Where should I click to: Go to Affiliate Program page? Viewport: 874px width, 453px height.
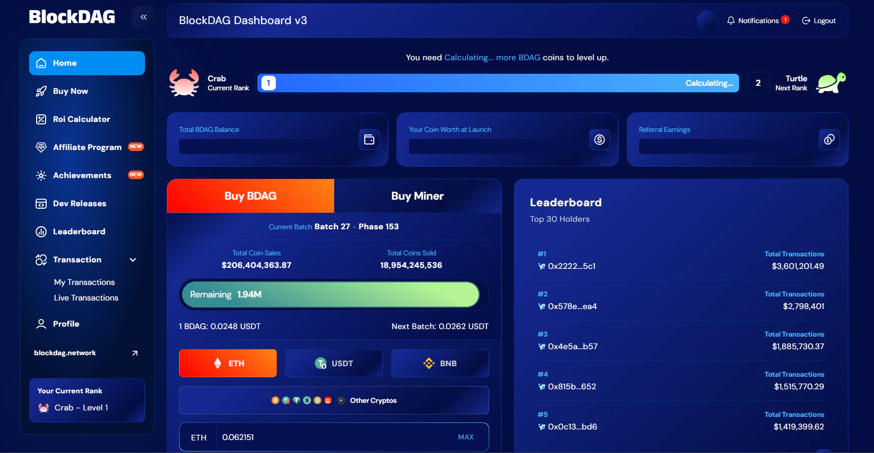[x=87, y=147]
